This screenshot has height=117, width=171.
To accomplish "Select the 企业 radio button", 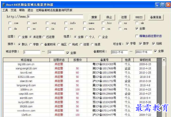I will coord(99,37).
